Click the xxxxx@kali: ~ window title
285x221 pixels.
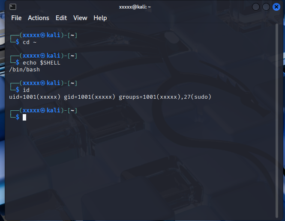tap(135, 7)
